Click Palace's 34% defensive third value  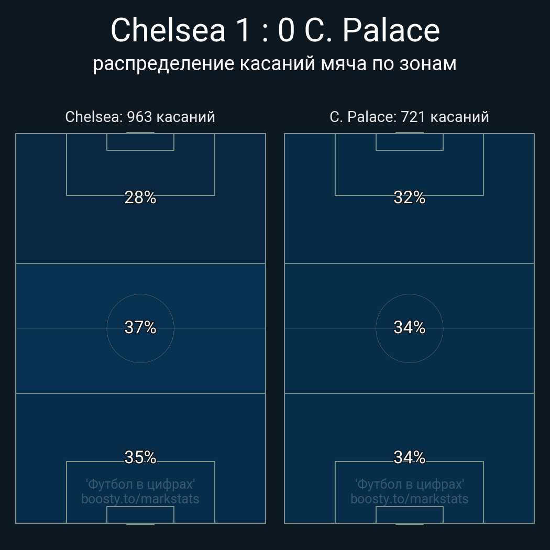409,457
